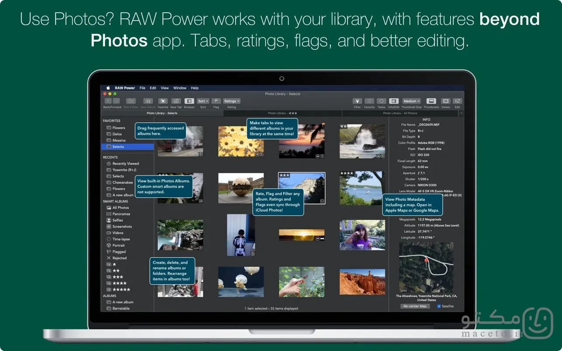Select the three-star rating smart album

(115, 277)
